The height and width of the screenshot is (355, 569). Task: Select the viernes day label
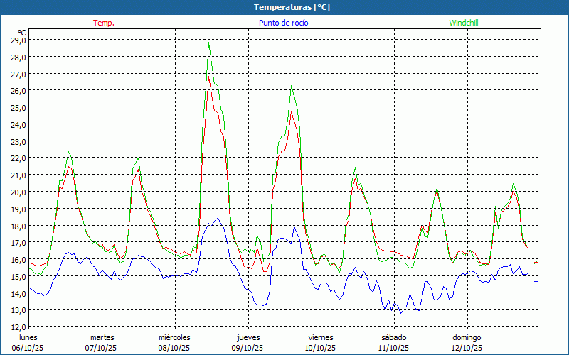[321, 337]
